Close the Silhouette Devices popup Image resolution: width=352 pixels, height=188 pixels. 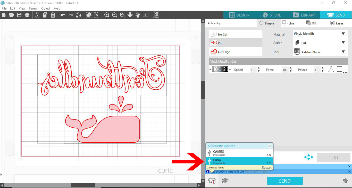[x=270, y=146]
